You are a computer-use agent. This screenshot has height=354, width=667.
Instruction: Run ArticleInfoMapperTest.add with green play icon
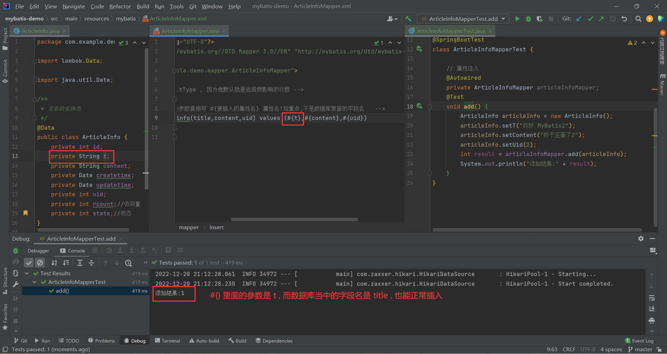click(517, 19)
